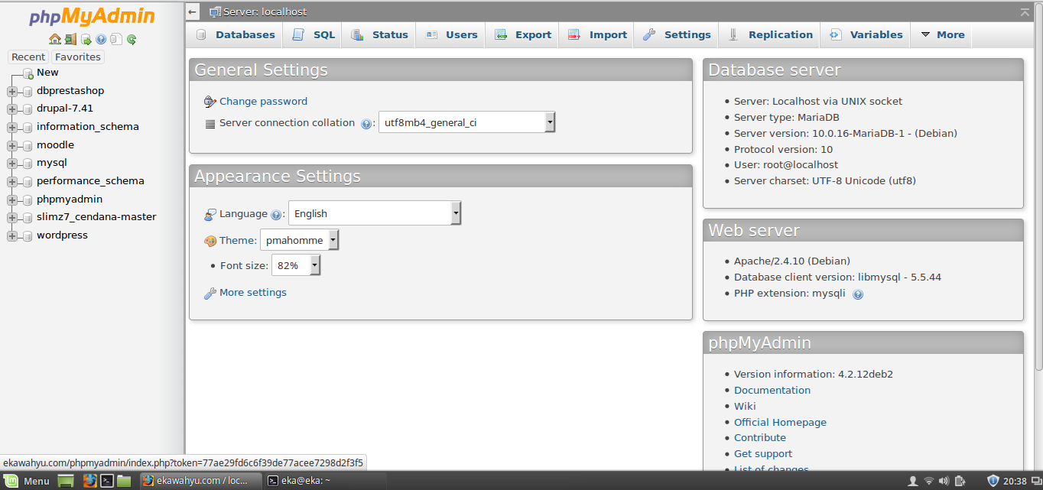Viewport: 1043px width, 490px height.
Task: Click help icon beside PHP extension mysqli
Action: (x=858, y=294)
